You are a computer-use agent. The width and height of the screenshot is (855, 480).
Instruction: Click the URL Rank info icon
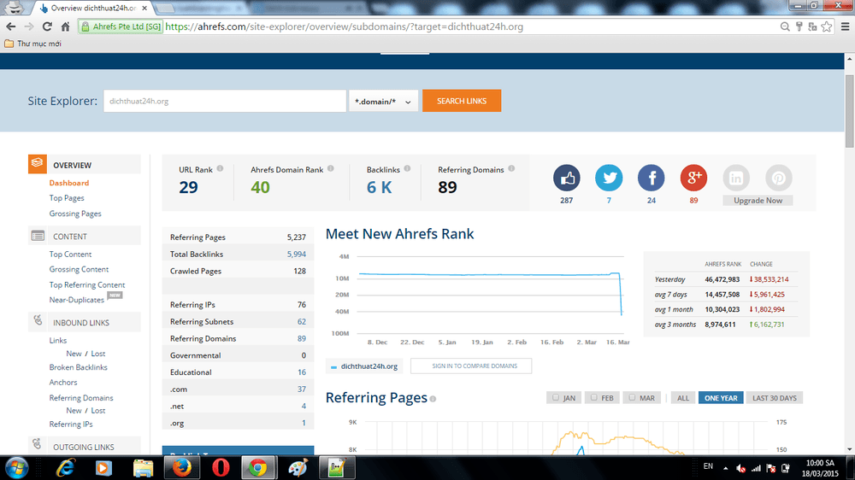[x=220, y=169]
